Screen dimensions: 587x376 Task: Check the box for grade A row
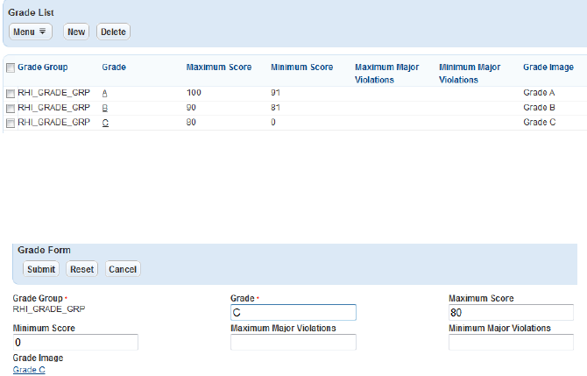pyautogui.click(x=11, y=94)
